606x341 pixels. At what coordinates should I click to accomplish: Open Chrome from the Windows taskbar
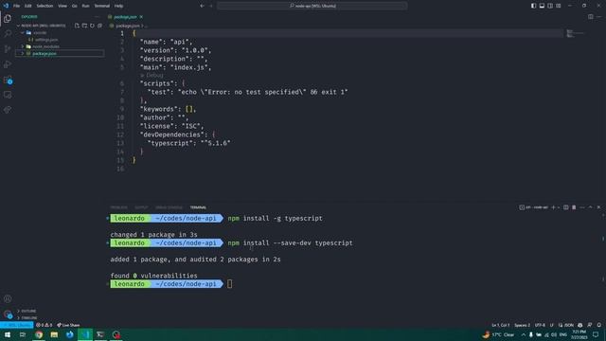[x=39, y=334]
